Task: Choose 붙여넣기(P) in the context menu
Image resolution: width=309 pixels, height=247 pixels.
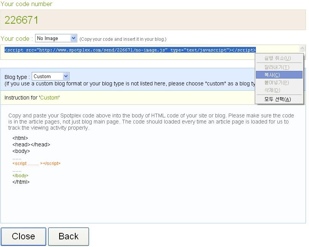Action: click(x=279, y=82)
